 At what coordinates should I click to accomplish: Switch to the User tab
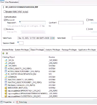tap(2, 2)
